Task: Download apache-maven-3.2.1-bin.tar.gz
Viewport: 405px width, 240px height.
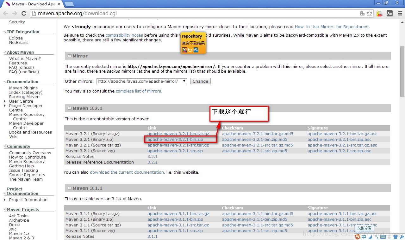Action: click(178, 134)
